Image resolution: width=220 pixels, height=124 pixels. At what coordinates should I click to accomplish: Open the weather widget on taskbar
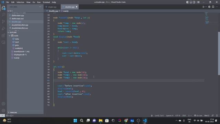pyautogui.click(x=7, y=121)
